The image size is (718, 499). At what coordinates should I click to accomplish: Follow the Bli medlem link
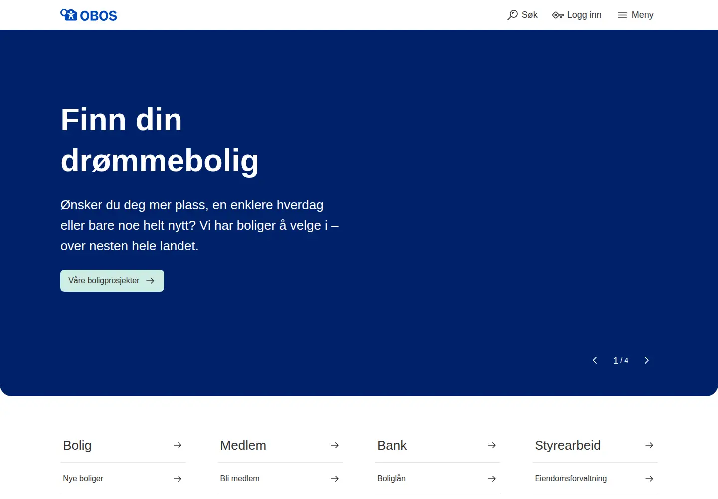[x=280, y=479]
